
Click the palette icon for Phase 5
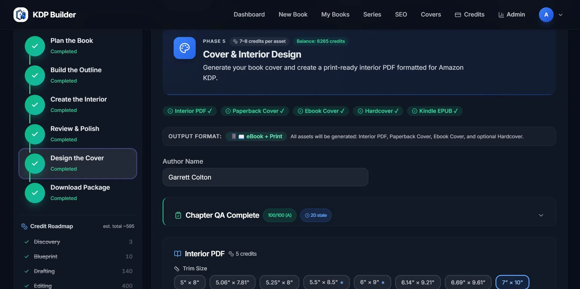pyautogui.click(x=185, y=48)
